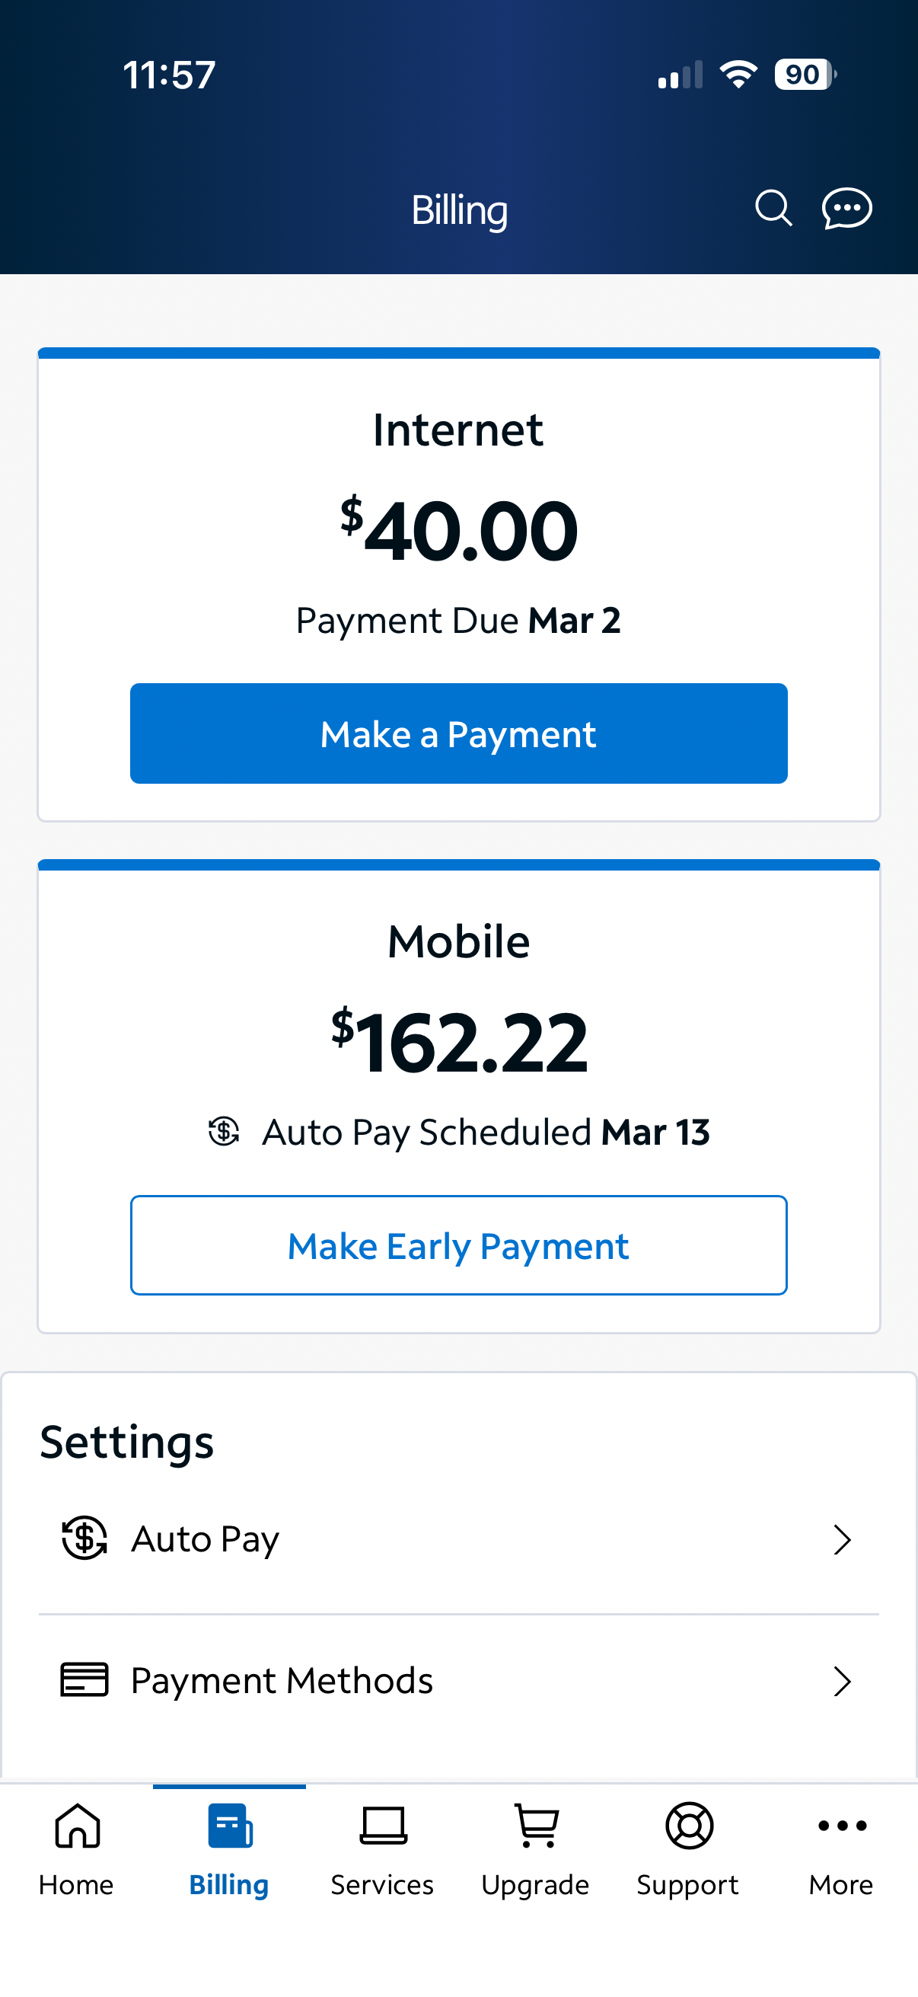Open the chat bubble icon

[846, 209]
